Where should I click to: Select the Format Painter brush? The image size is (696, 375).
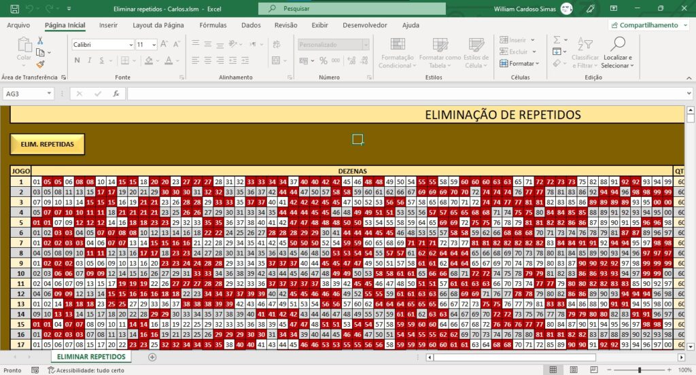40,65
